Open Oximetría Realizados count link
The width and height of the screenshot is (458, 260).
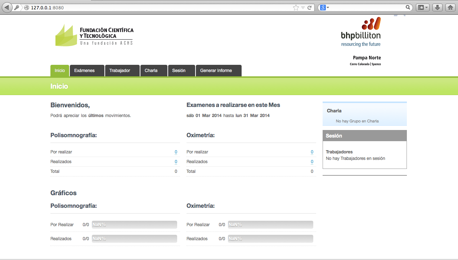(312, 162)
